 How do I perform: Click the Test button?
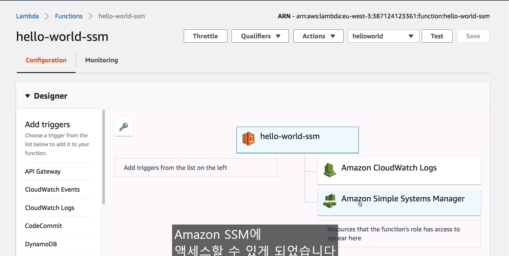(x=437, y=36)
